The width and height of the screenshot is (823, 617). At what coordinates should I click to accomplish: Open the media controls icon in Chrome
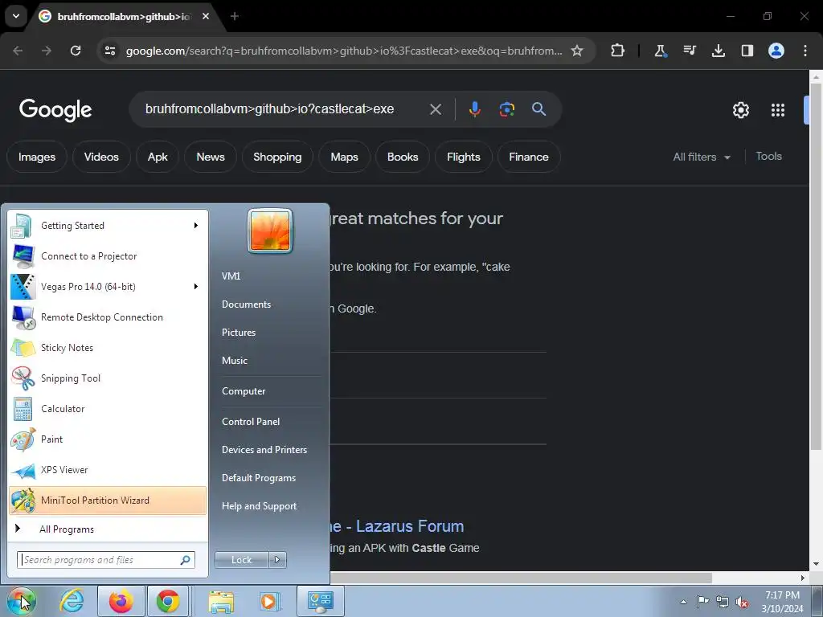coord(689,51)
